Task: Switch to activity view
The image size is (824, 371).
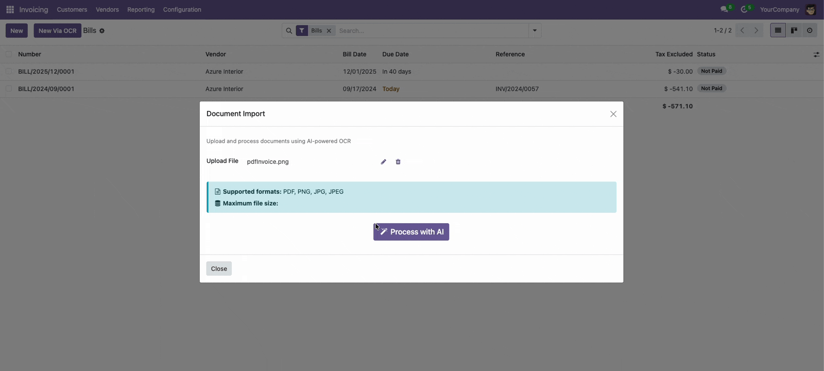Action: [810, 30]
